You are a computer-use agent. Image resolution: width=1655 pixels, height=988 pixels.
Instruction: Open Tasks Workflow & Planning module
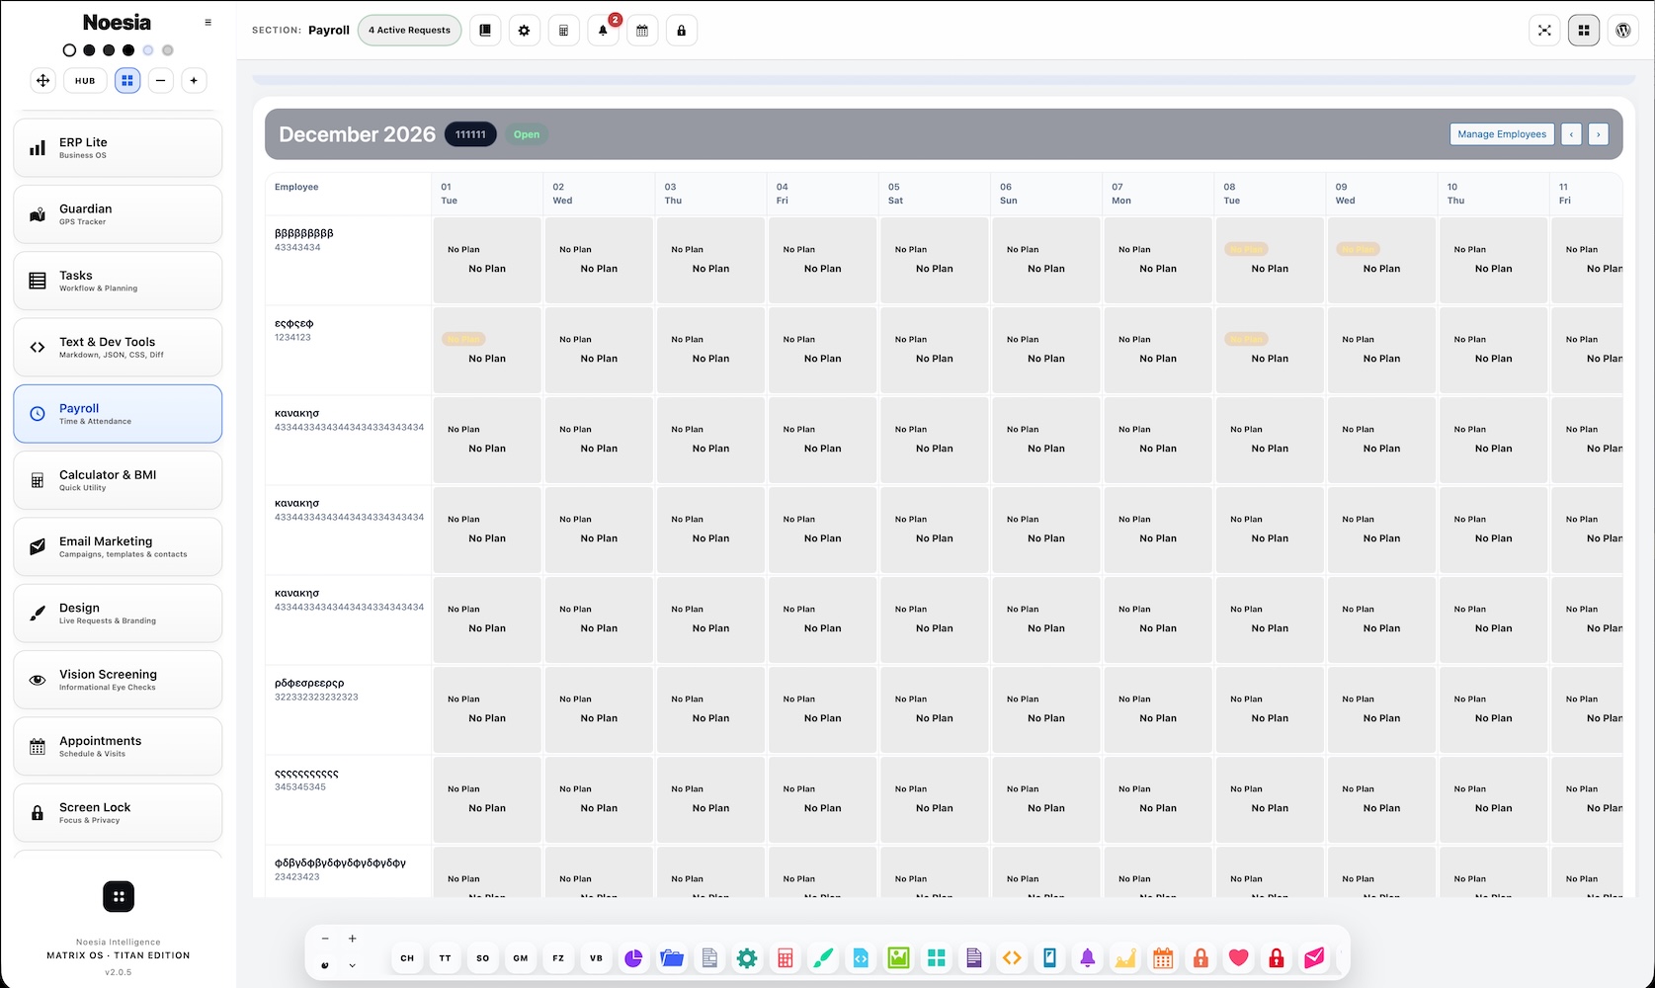(118, 281)
